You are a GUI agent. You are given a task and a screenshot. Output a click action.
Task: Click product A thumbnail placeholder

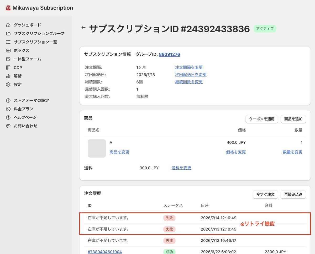[x=97, y=148]
